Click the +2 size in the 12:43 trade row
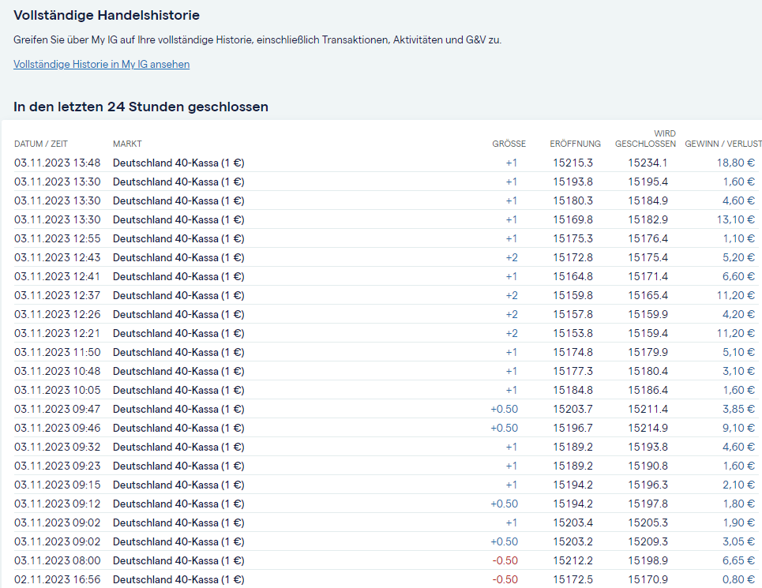This screenshot has height=588, width=762. (x=511, y=257)
